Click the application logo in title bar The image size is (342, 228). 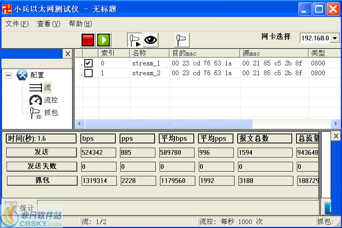coord(7,9)
